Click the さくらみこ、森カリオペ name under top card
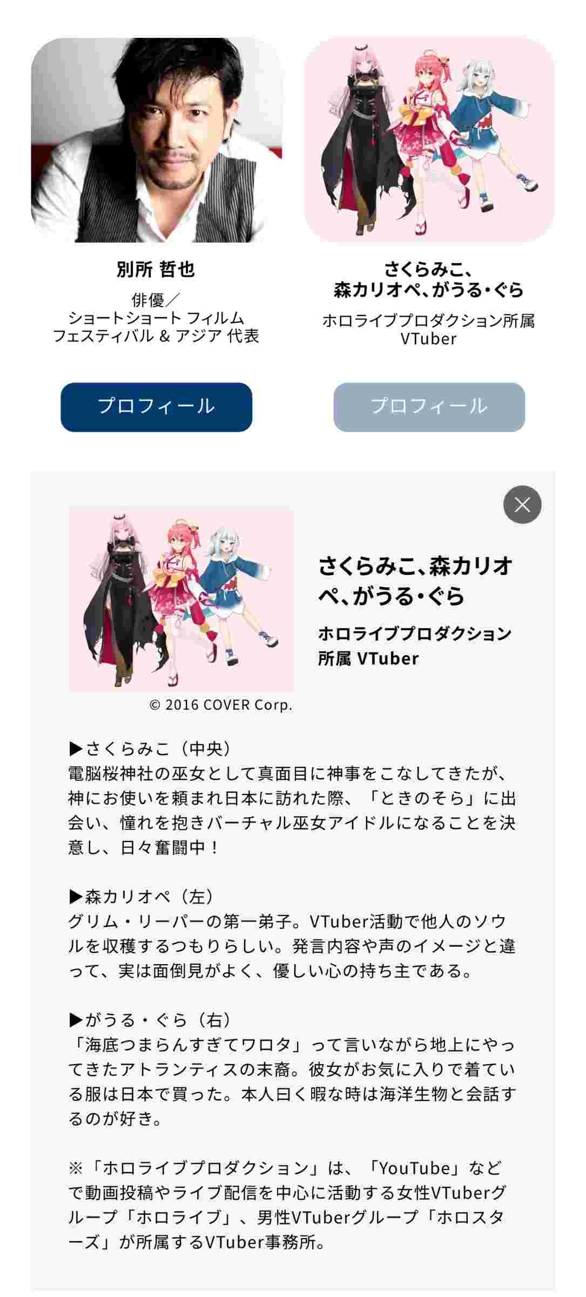 (429, 280)
